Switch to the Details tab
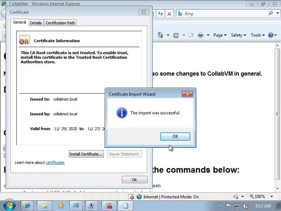 (x=36, y=23)
